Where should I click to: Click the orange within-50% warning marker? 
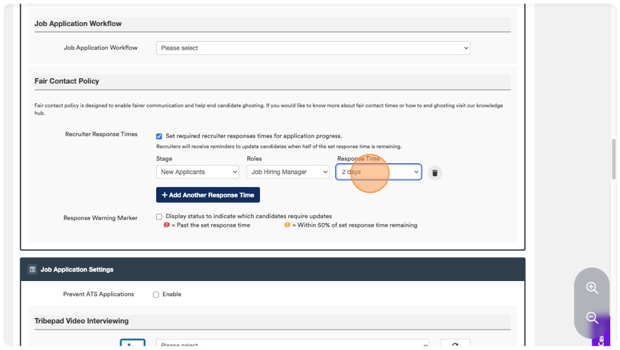(287, 225)
